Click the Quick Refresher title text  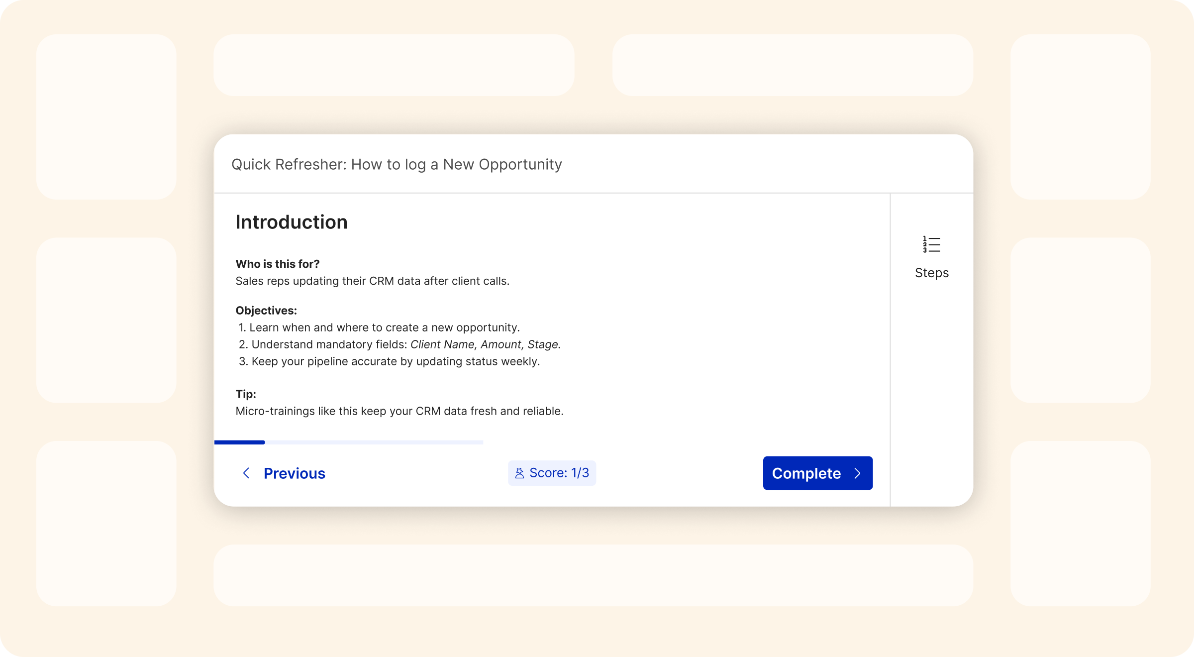click(397, 164)
